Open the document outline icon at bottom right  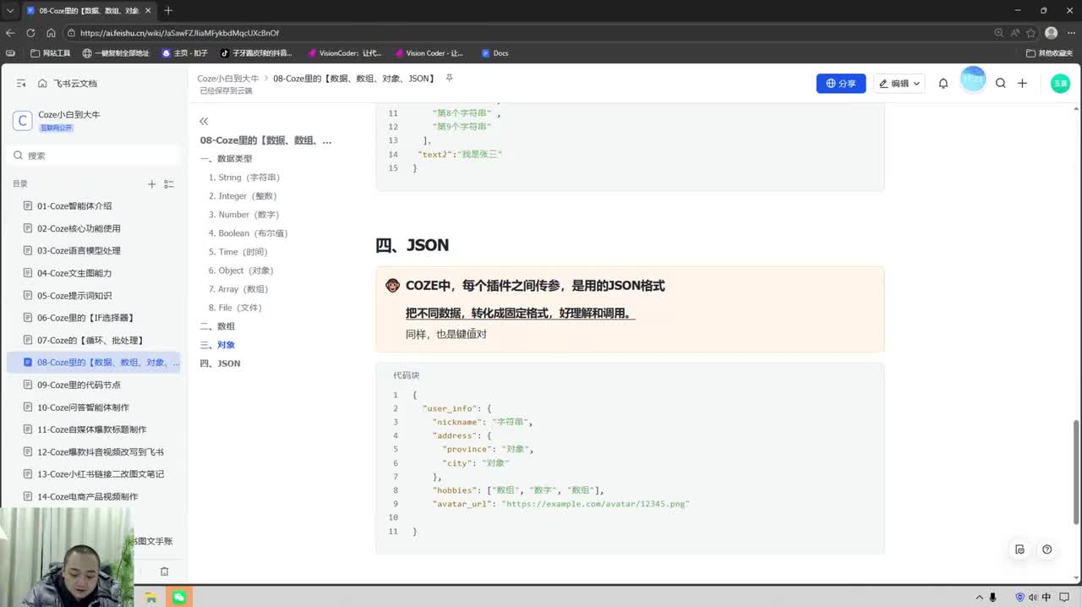click(1019, 550)
